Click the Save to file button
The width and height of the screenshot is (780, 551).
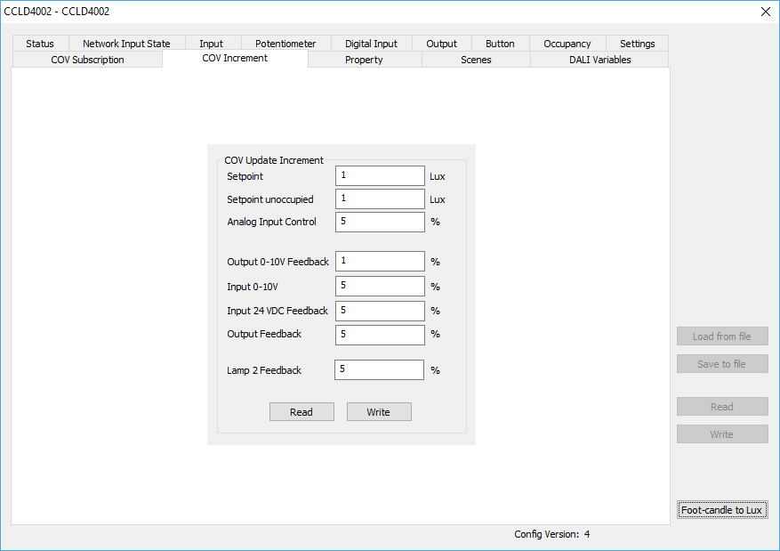(x=722, y=364)
